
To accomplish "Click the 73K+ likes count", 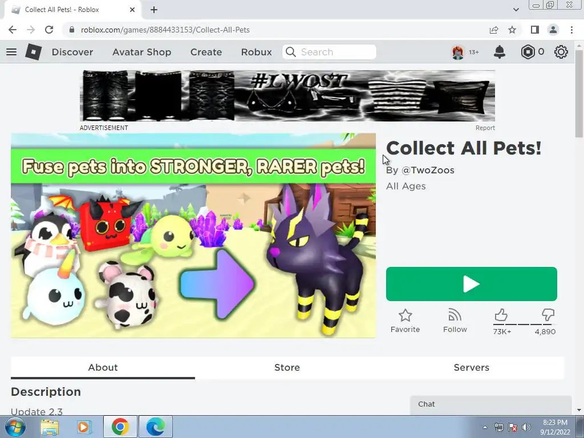I will 502,331.
